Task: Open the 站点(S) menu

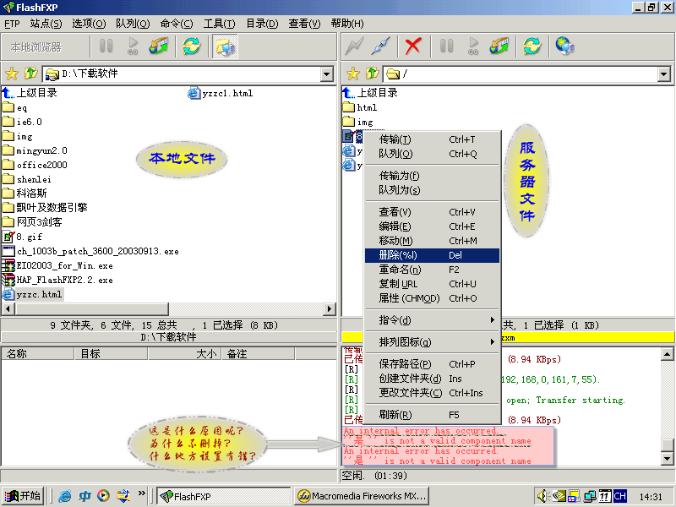Action: pyautogui.click(x=46, y=24)
